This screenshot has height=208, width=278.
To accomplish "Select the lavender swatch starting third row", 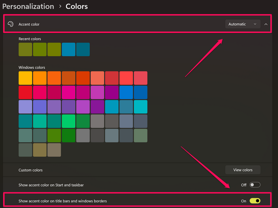I will (25, 107).
